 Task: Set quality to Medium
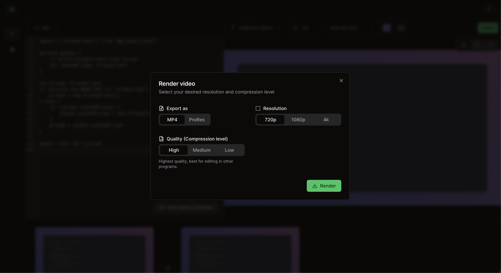[x=202, y=150]
